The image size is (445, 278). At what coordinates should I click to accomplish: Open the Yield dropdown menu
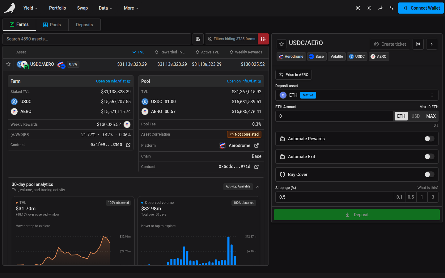pyautogui.click(x=30, y=8)
